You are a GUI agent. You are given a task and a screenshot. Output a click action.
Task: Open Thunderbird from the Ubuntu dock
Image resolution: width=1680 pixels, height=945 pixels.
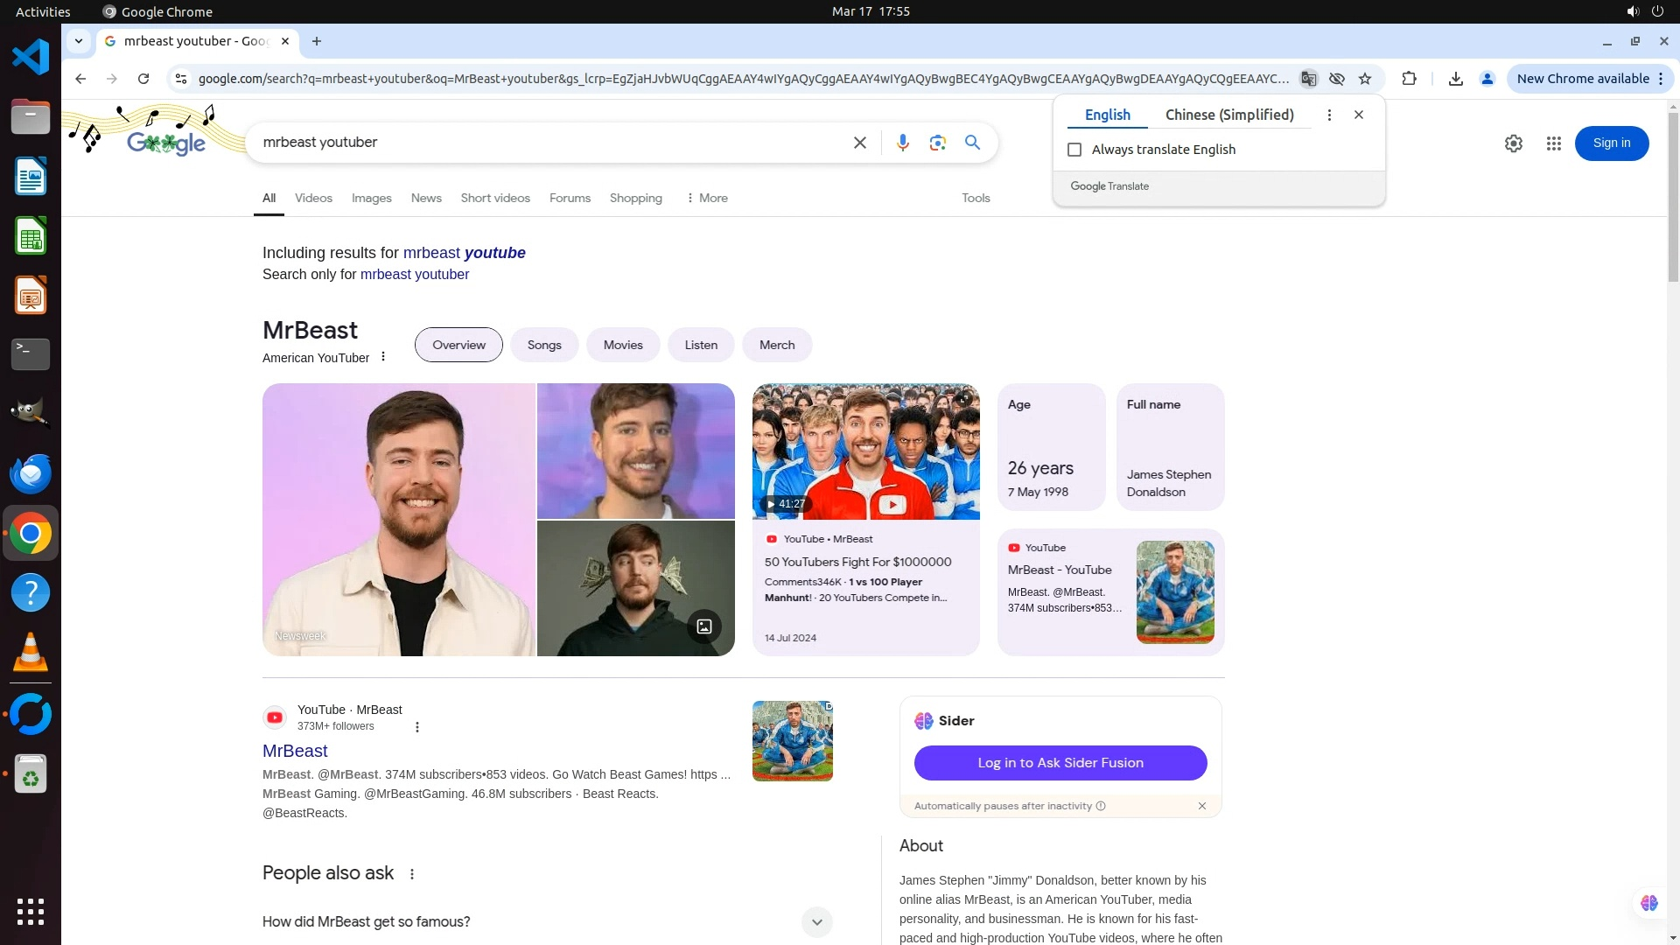pos(31,473)
